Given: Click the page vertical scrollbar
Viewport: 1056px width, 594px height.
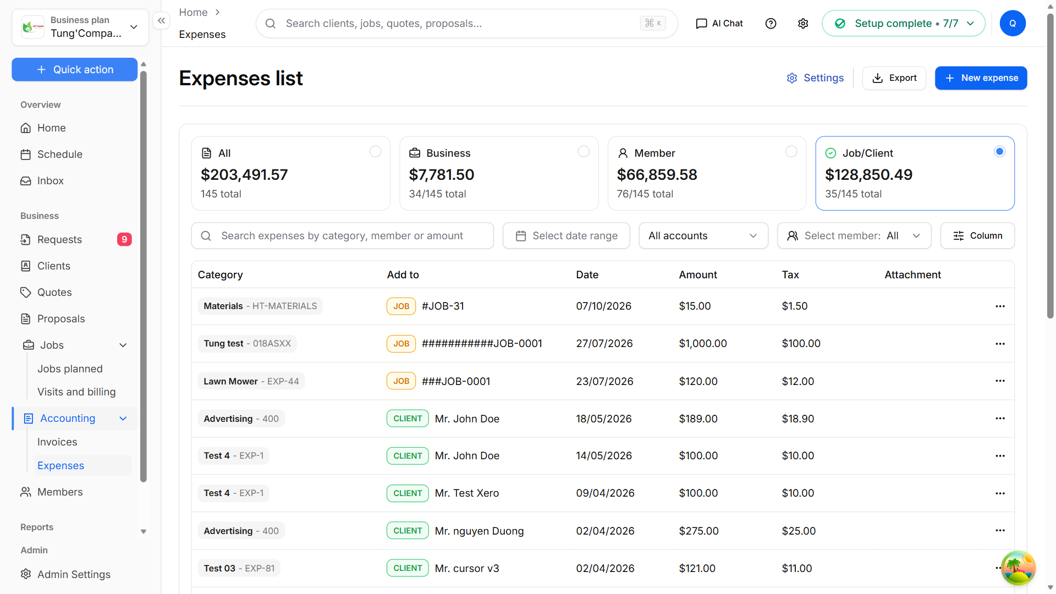Looking at the screenshot, I should pos(1050,165).
